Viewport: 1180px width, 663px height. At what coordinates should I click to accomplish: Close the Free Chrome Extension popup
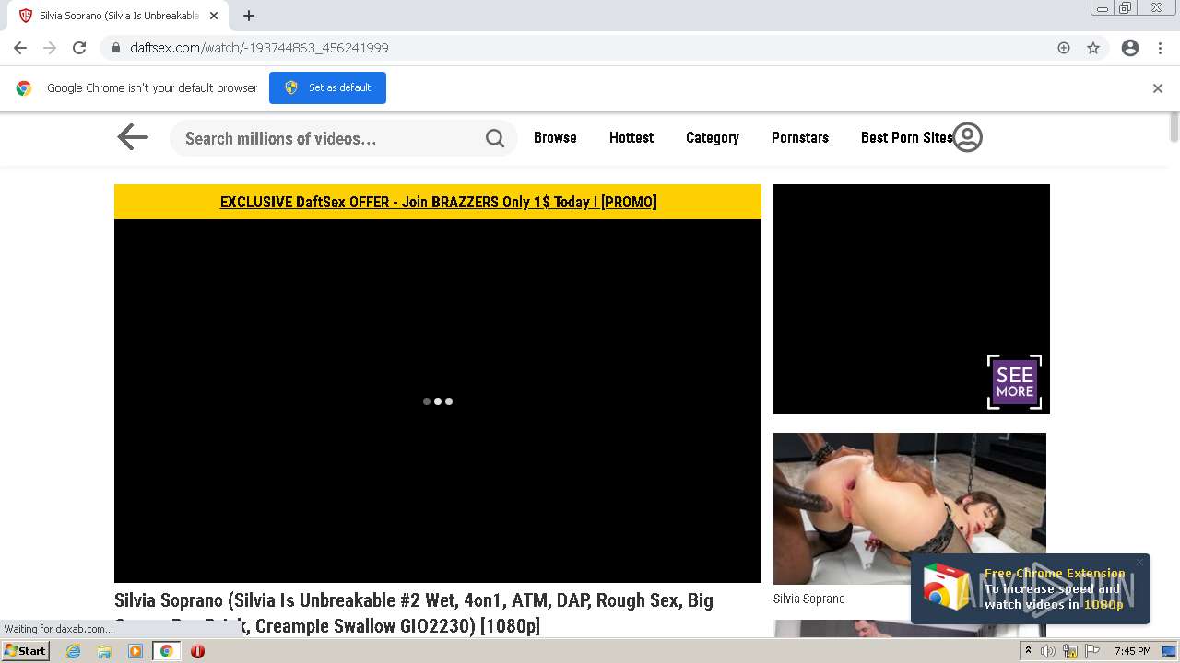tap(1139, 563)
